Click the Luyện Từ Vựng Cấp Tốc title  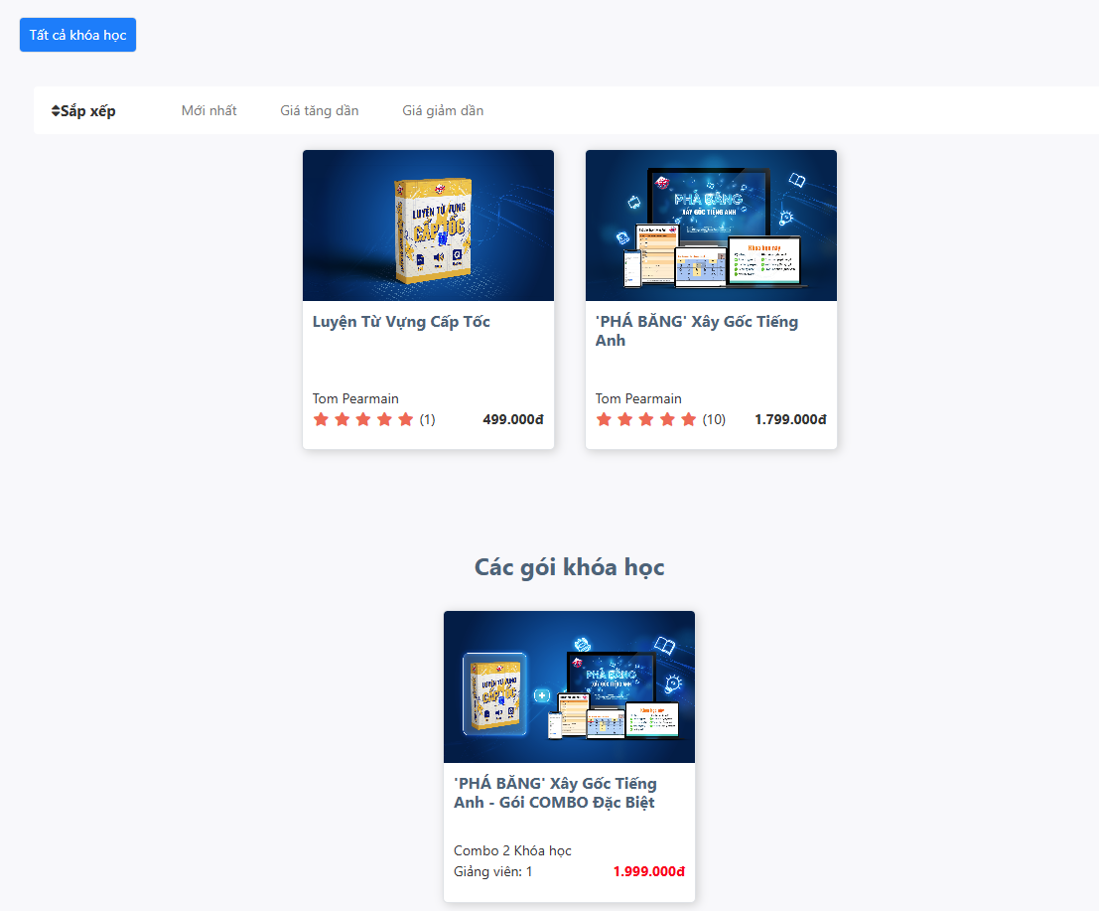point(401,322)
